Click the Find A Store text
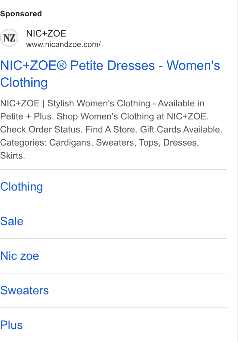Viewport: 238px width, 342px height. coord(111,129)
